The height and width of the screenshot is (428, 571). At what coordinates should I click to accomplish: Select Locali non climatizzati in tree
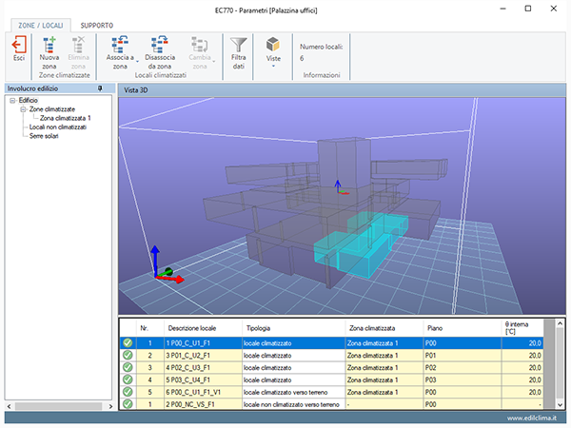57,127
